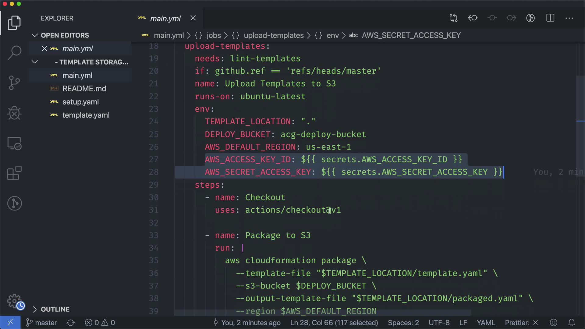The width and height of the screenshot is (585, 329).
Task: Open template.yaml in the file tree
Action: (x=86, y=115)
